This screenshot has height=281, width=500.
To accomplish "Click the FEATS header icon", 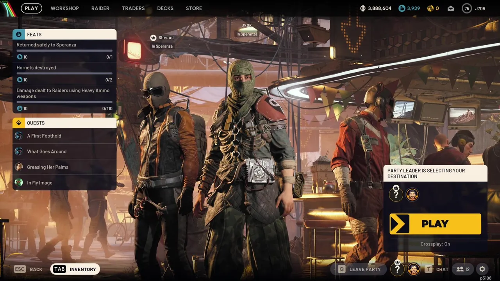I will [x=19, y=34].
